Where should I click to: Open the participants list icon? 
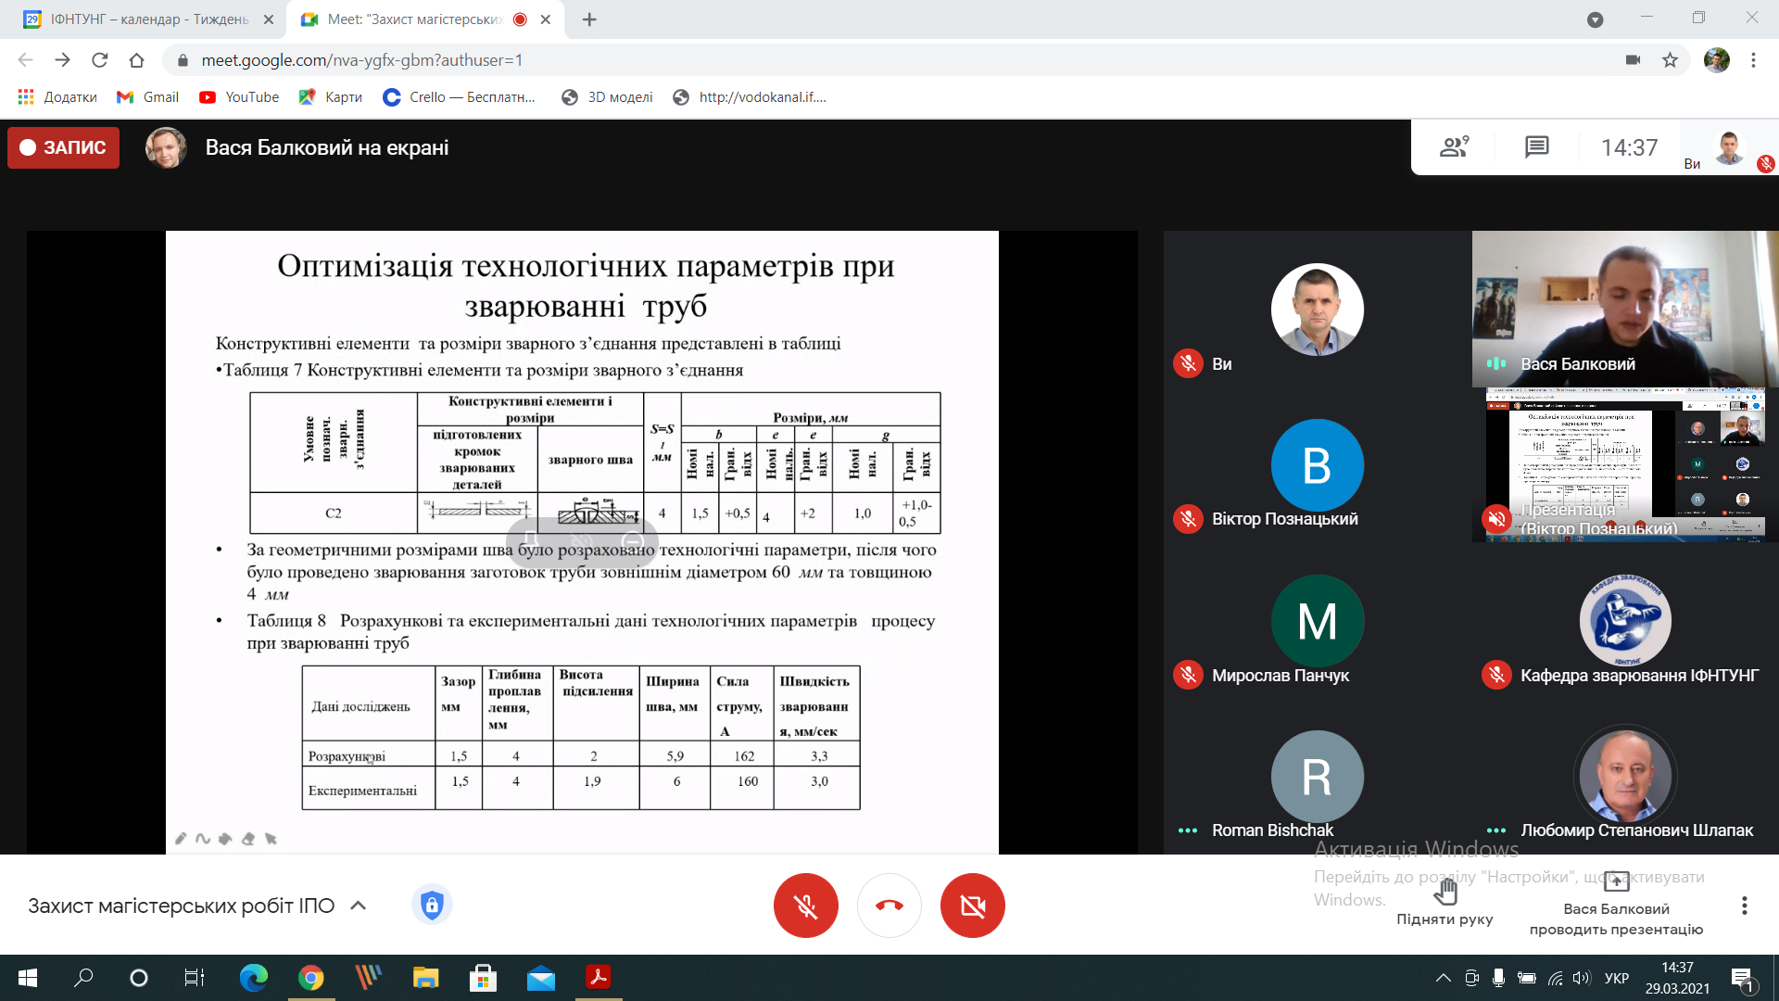pos(1454,146)
